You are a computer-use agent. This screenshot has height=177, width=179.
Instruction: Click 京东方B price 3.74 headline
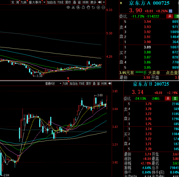(x=138, y=92)
